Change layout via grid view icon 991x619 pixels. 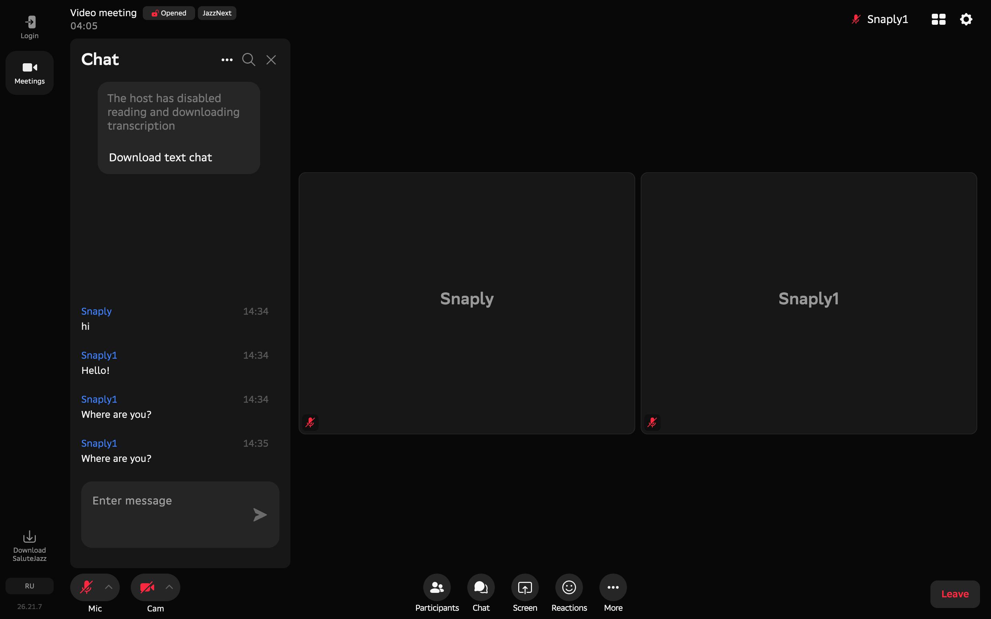coord(939,19)
